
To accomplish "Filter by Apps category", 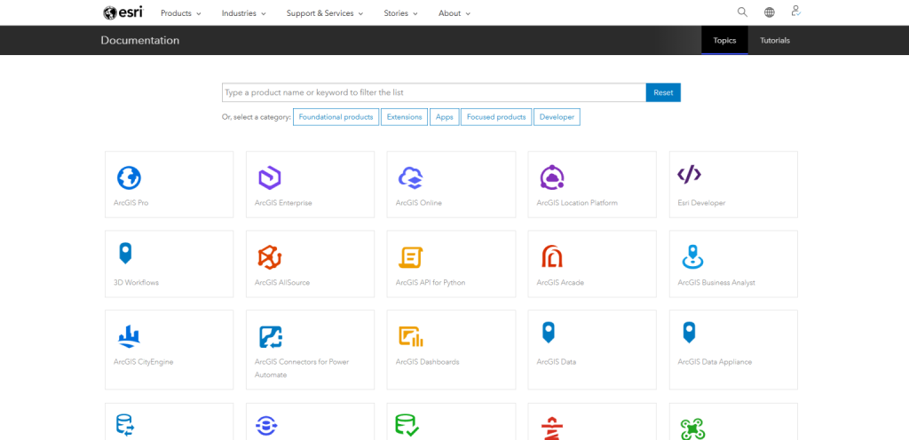I will (x=444, y=117).
